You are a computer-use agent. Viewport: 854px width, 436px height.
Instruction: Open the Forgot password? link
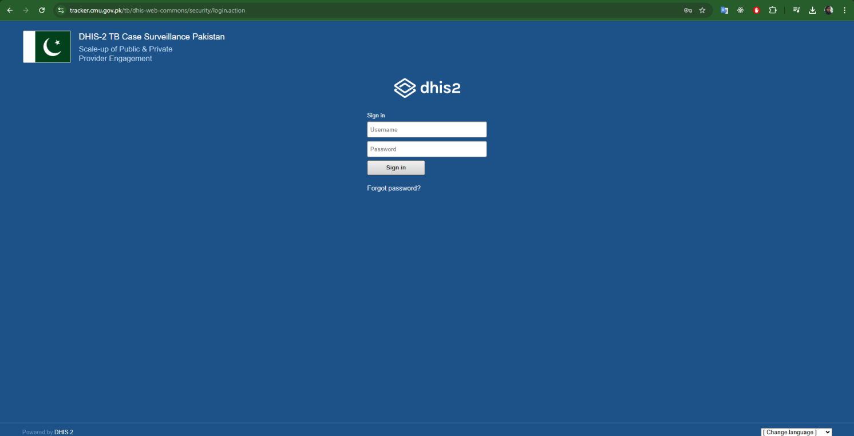tap(394, 188)
